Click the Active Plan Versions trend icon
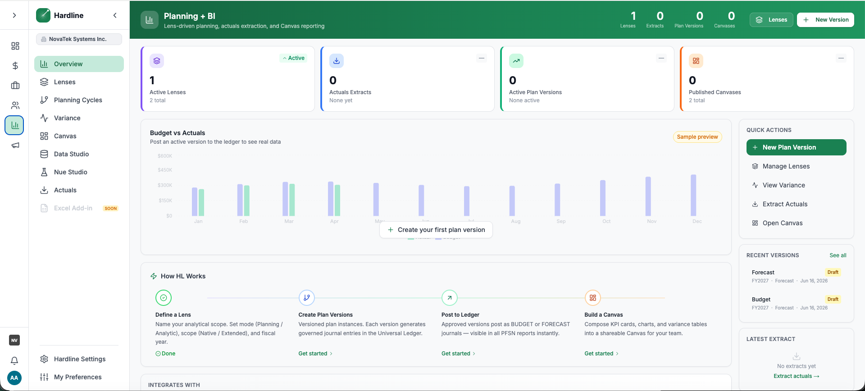The image size is (865, 391). [516, 61]
